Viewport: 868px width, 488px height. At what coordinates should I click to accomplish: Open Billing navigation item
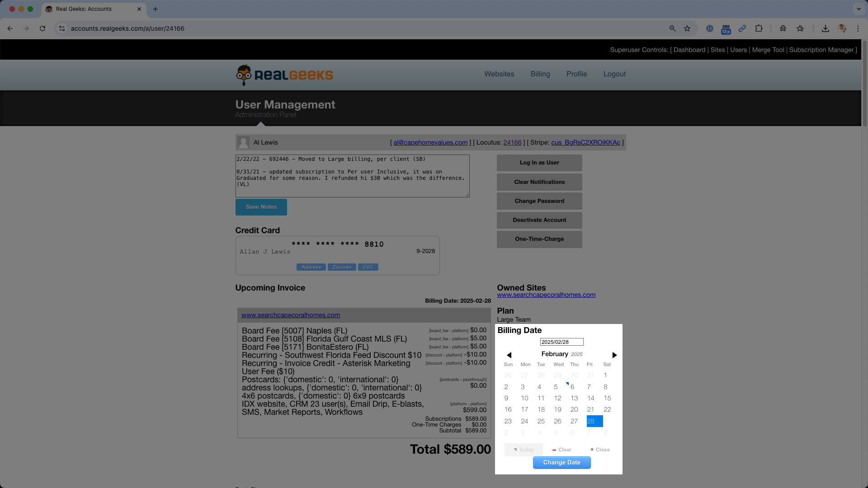click(x=540, y=74)
